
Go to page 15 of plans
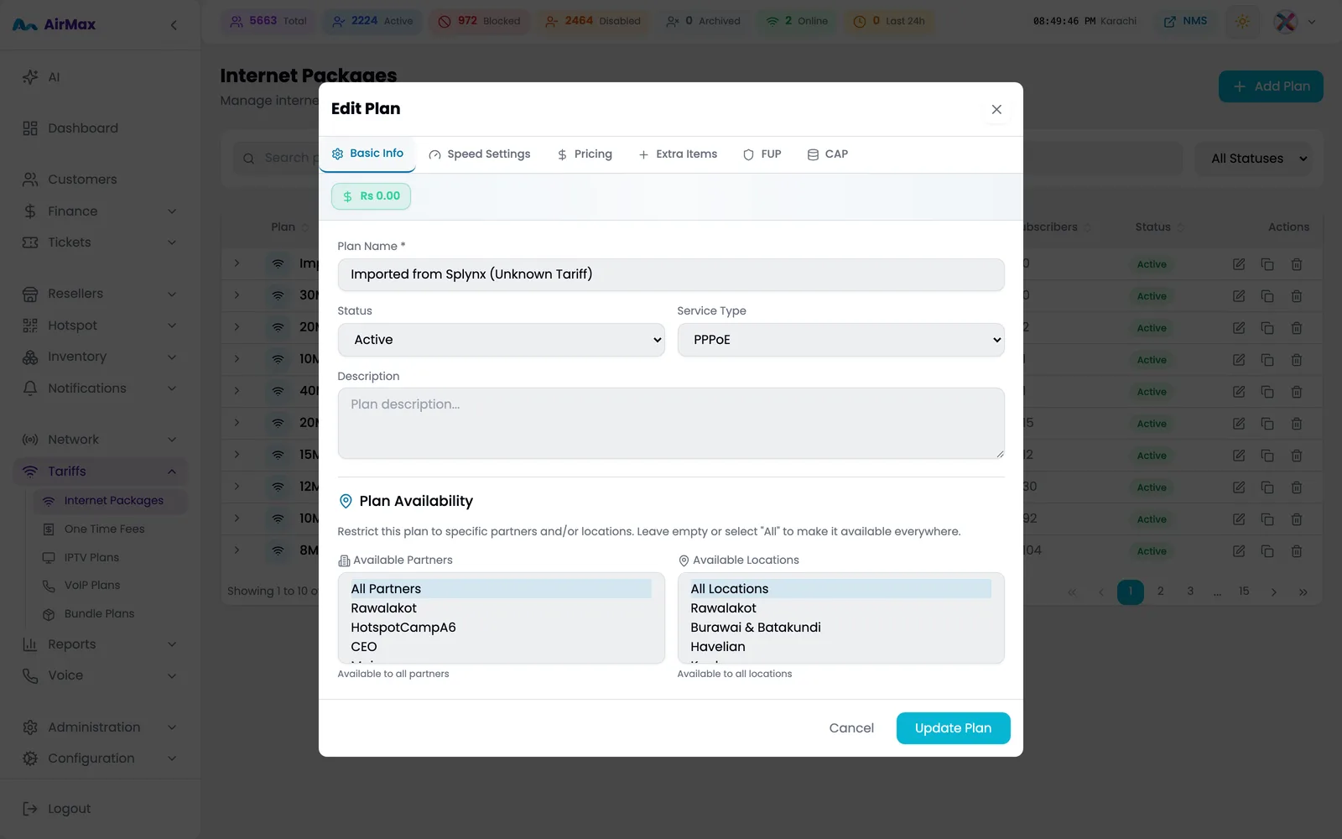[1244, 591]
